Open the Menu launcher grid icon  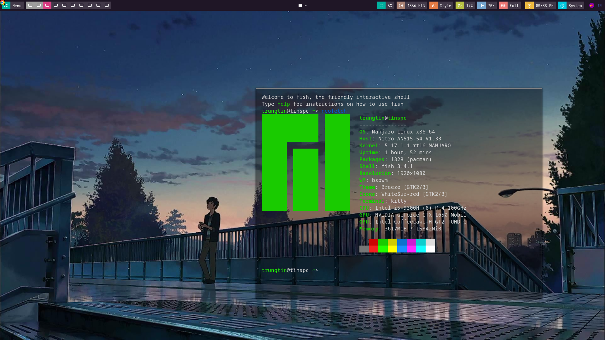[x=6, y=6]
